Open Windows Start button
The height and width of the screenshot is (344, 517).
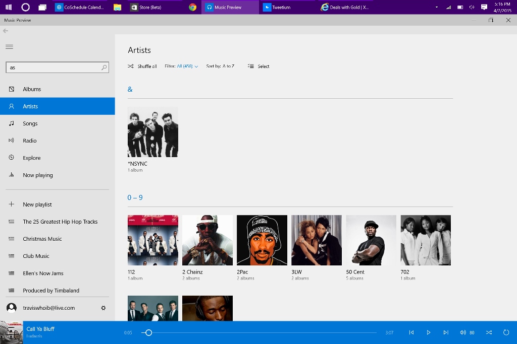click(8, 7)
